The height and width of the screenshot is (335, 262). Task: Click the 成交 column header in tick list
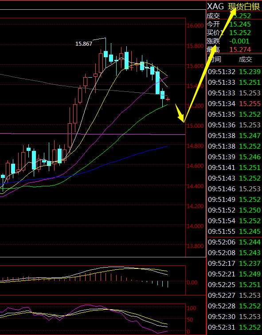coord(245,59)
